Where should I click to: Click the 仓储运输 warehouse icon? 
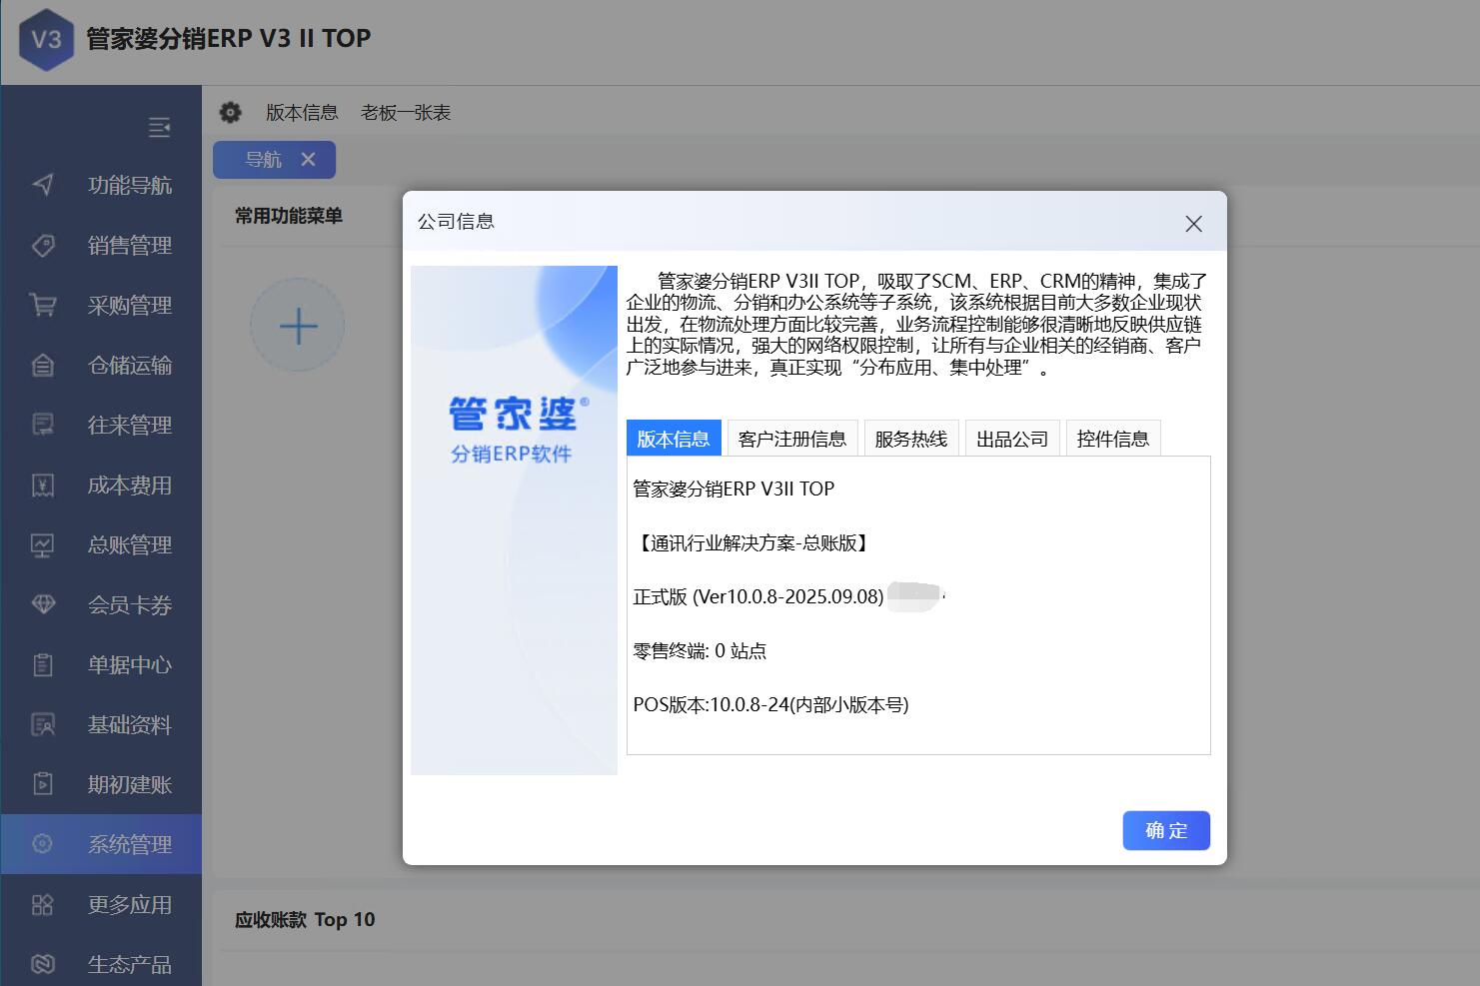pyautogui.click(x=43, y=365)
